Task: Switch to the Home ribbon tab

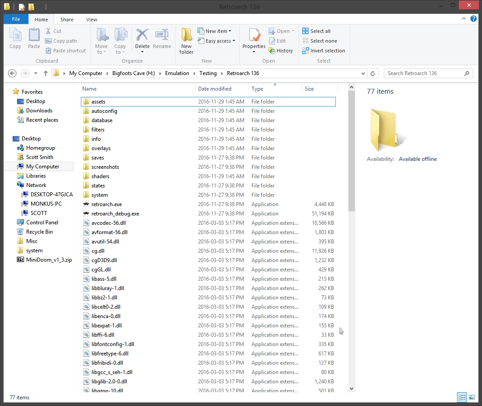Action: tap(41, 20)
